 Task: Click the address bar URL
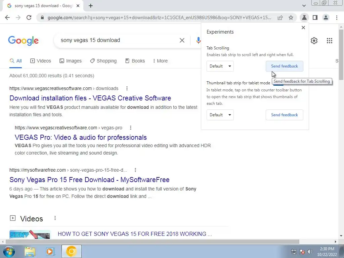pyautogui.click(x=159, y=17)
